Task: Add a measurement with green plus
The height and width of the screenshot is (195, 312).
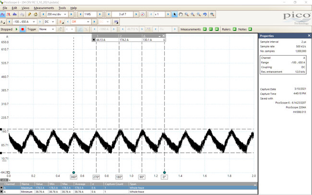Action: tap(204, 29)
